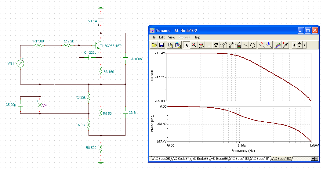Place cursor 'a' on the curve
The image size is (323, 169).
click(x=262, y=45)
